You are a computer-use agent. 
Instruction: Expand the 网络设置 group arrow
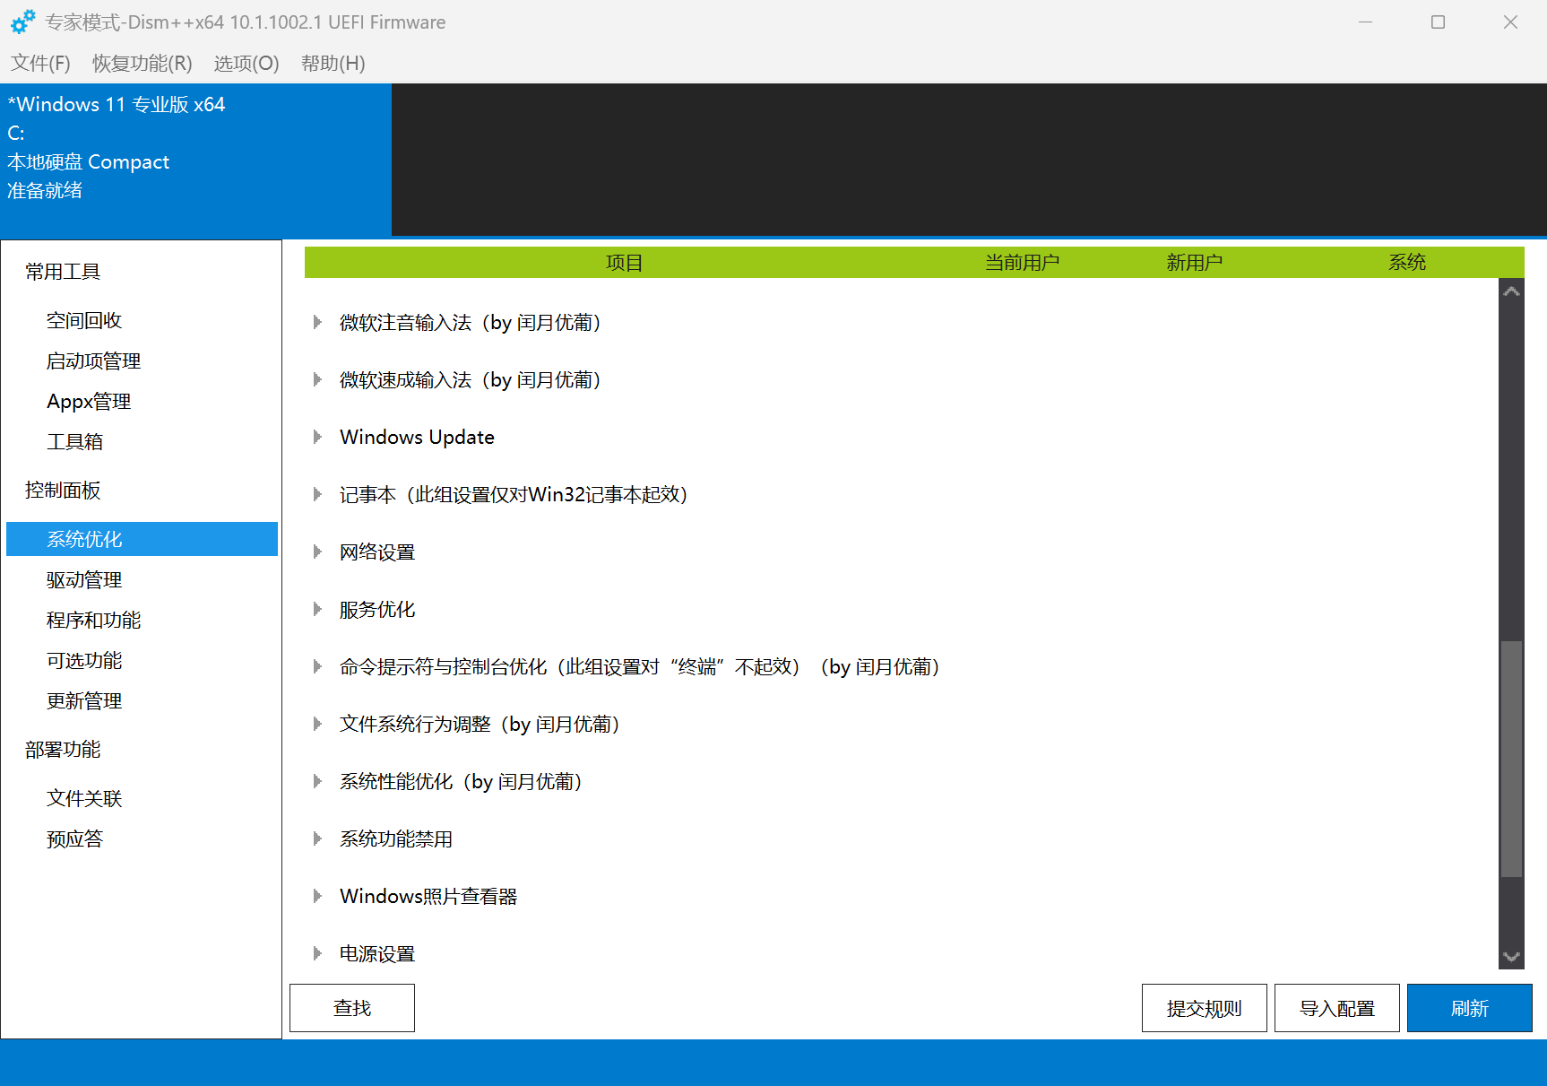[317, 552]
